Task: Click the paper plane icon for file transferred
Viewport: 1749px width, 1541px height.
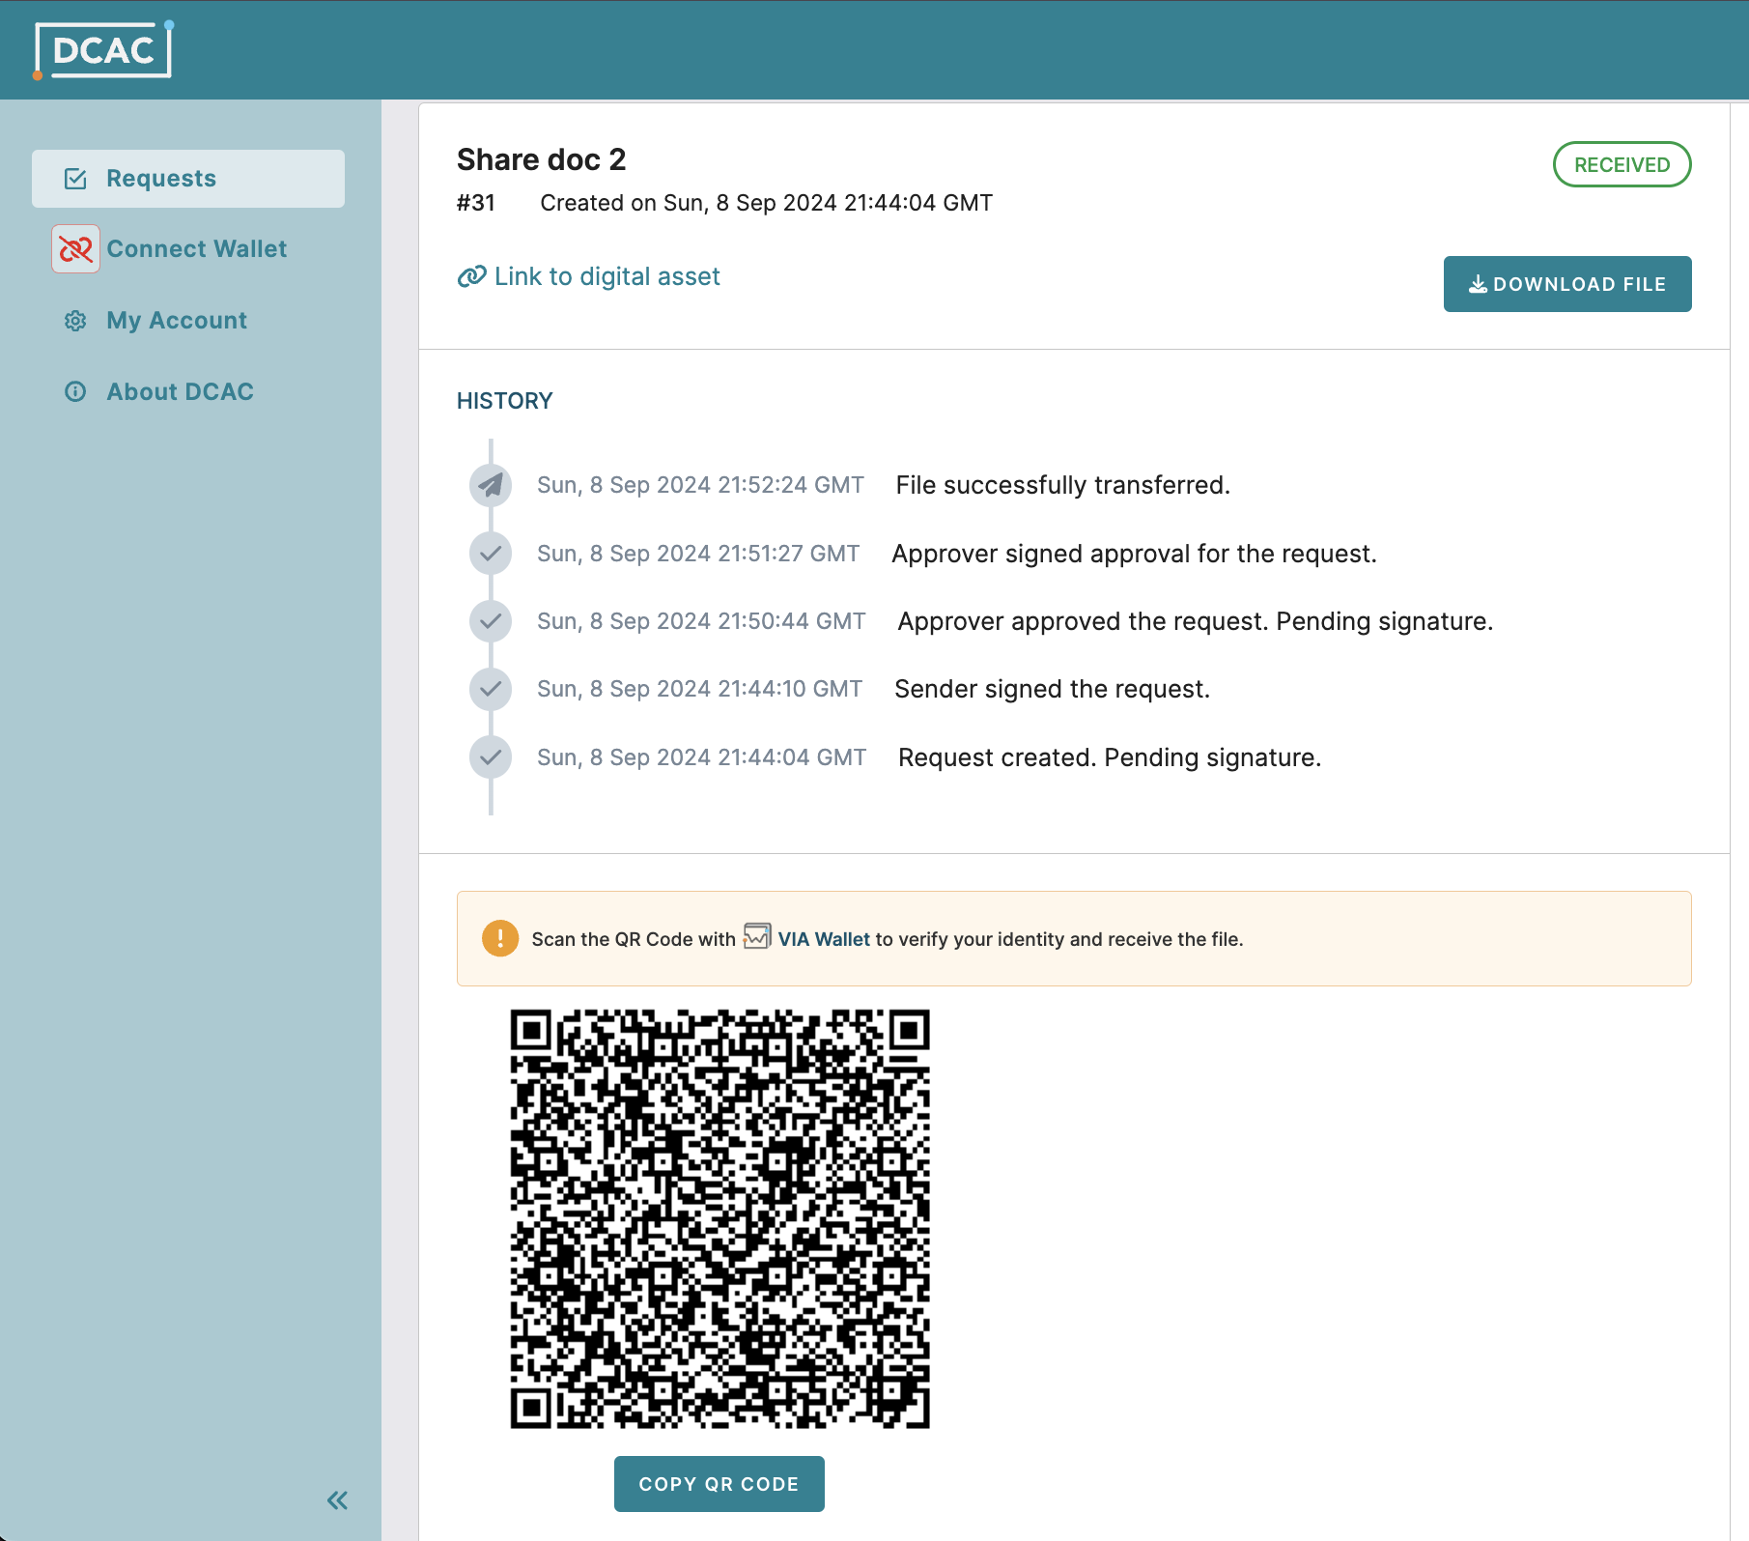Action: (x=491, y=485)
